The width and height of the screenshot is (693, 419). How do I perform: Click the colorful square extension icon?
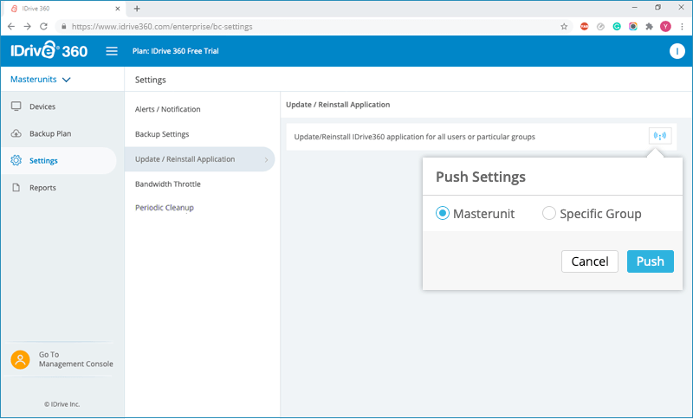click(x=633, y=27)
